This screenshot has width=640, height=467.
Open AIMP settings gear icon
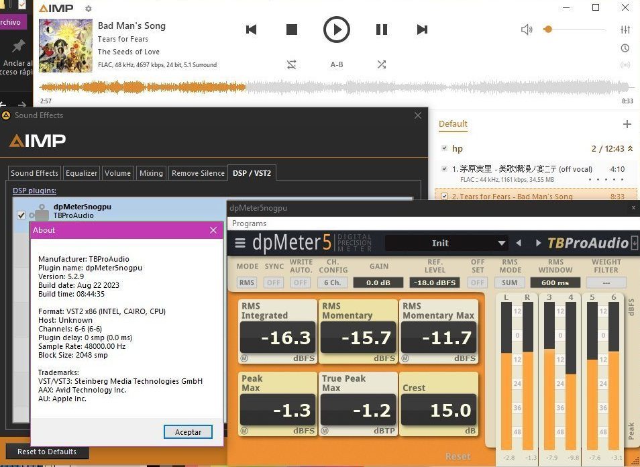pos(88,8)
